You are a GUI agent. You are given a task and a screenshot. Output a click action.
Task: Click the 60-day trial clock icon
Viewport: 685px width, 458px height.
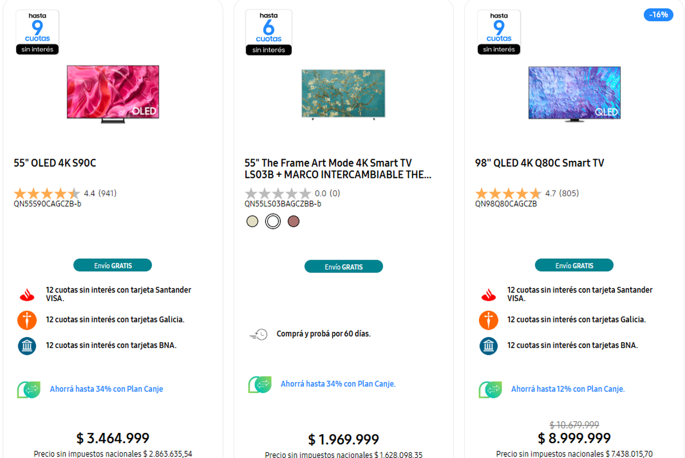point(259,334)
